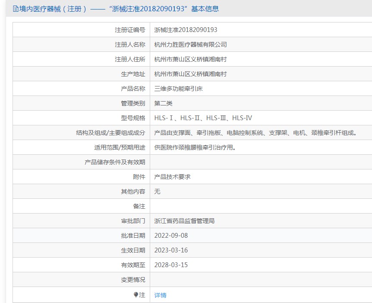Select the date 2022-09-08
The width and height of the screenshot is (372, 303).
click(171, 236)
